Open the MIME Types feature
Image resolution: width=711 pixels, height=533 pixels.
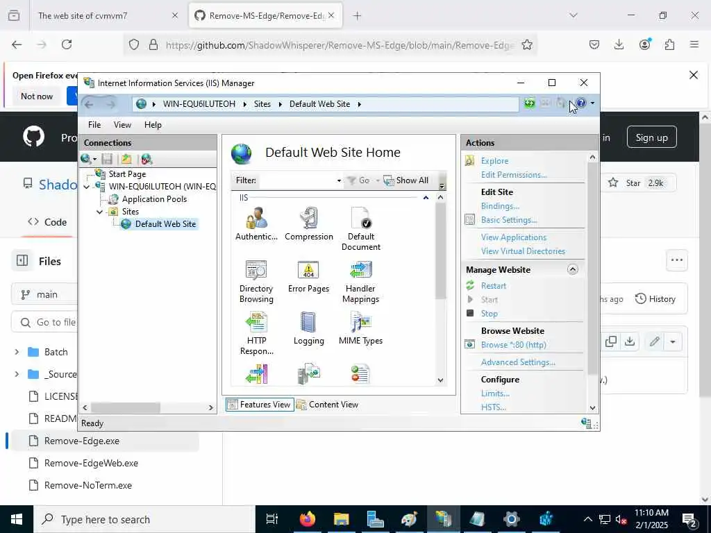[x=361, y=328]
